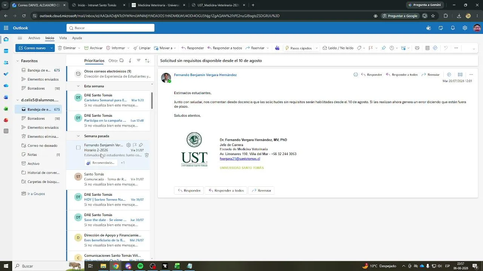Open Otros correos electrónicos (9) row
This screenshot has height=271, width=483.
[109, 74]
